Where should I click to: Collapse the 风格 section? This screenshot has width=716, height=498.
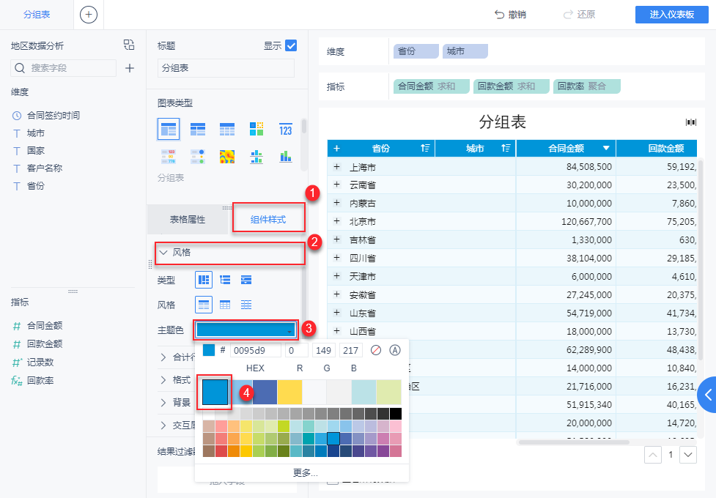[x=163, y=253]
